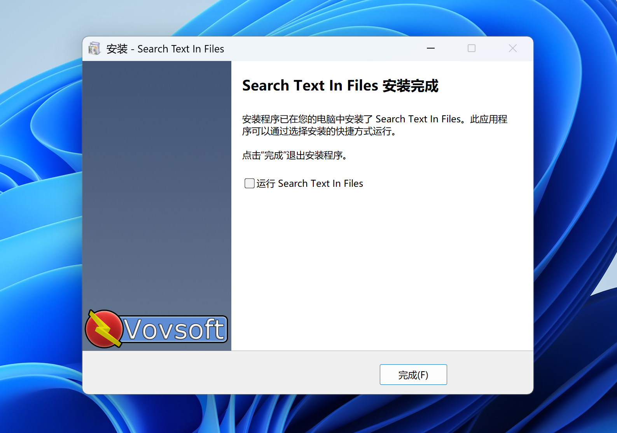Minimize the installer window
Viewport: 617px width, 433px height.
pos(430,49)
